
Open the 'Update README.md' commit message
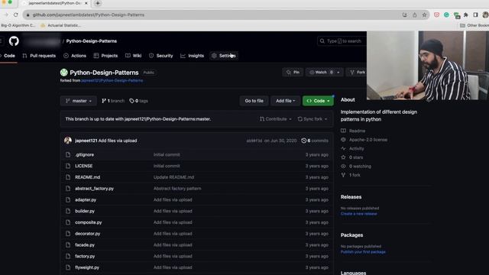tap(173, 177)
